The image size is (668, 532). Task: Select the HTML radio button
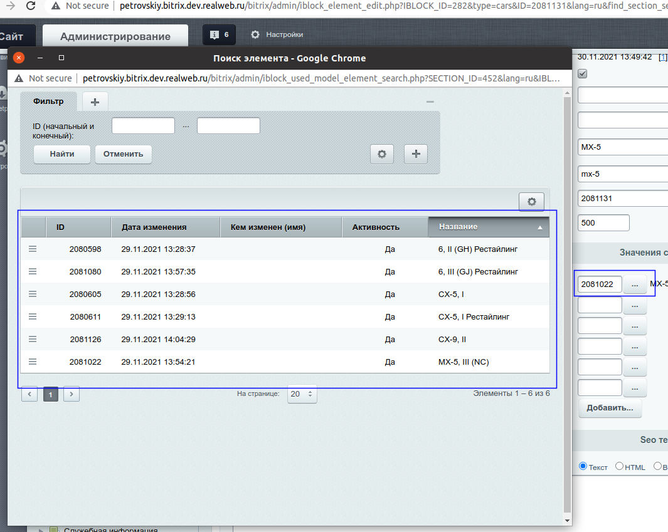click(x=620, y=466)
